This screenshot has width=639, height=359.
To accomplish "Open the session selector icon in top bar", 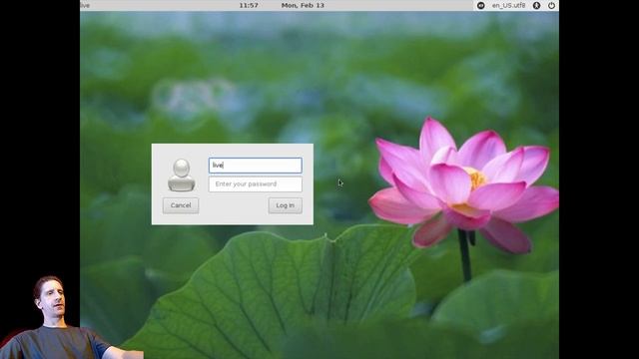I will (x=481, y=5).
